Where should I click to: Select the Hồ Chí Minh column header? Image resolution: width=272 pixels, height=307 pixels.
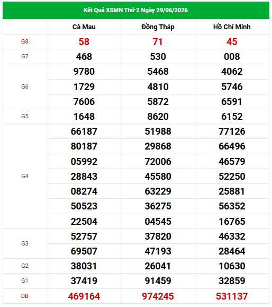tap(232, 27)
